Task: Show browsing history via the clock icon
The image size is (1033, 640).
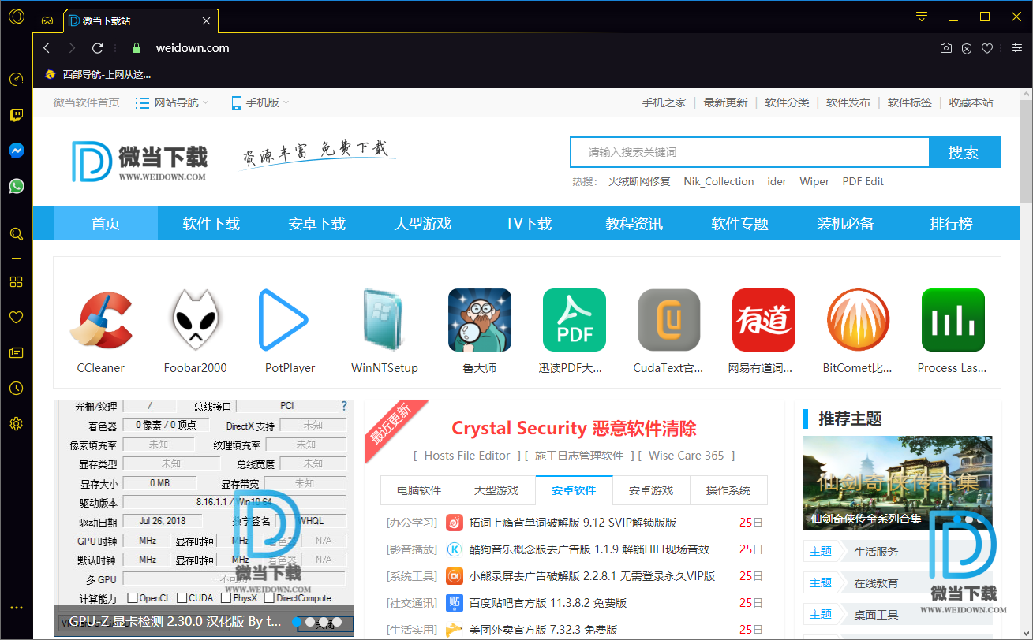Action: [x=17, y=389]
